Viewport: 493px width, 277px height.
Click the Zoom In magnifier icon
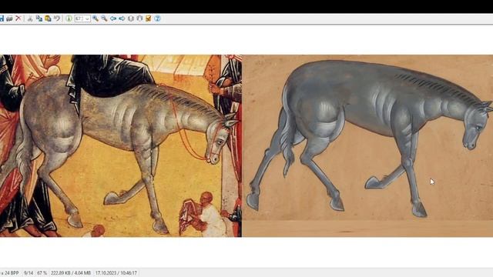coord(96,18)
